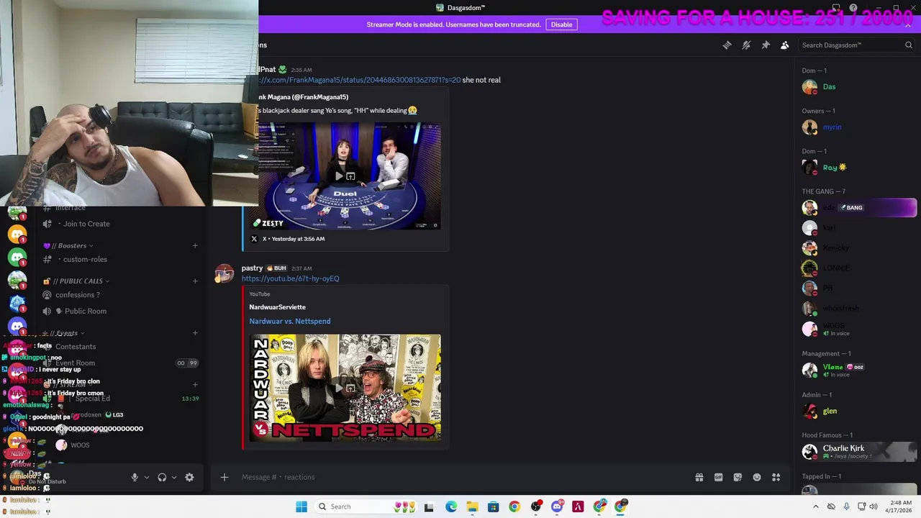
Task: Add channel to Events category
Action: (x=195, y=333)
